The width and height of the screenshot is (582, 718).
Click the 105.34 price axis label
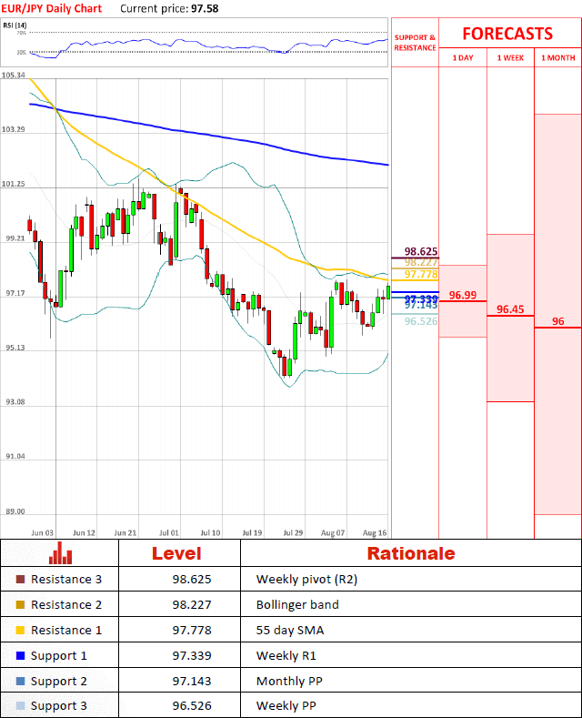13,76
